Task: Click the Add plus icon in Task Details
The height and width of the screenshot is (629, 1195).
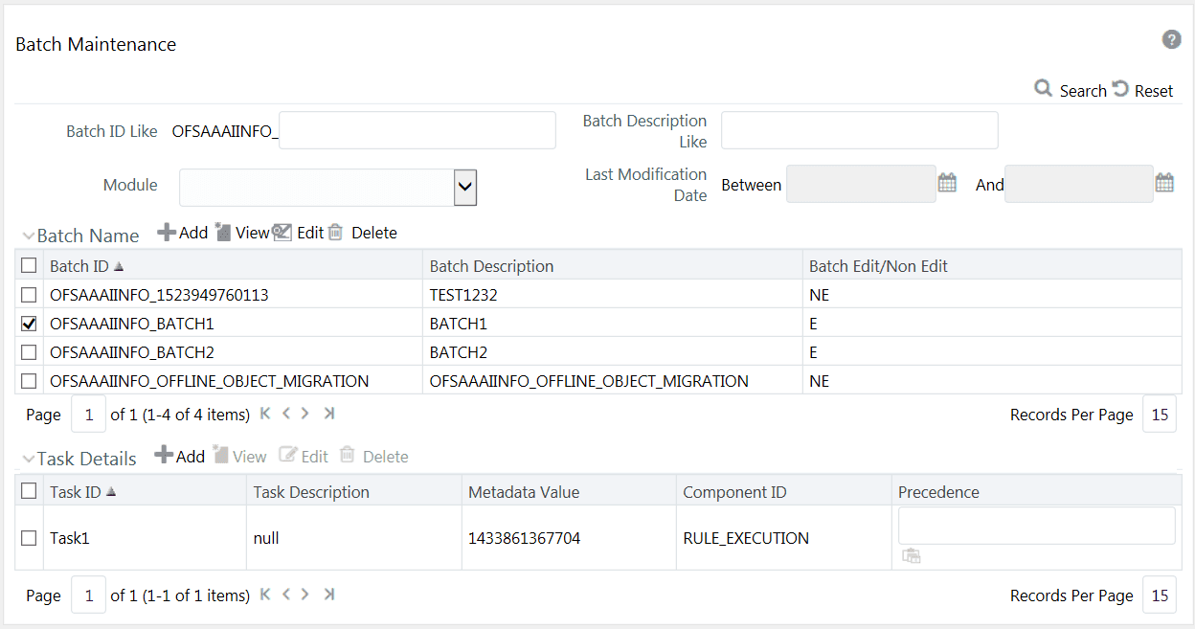Action: 164,456
